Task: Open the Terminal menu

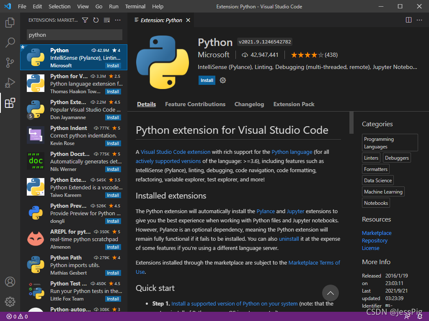Action: [x=135, y=6]
